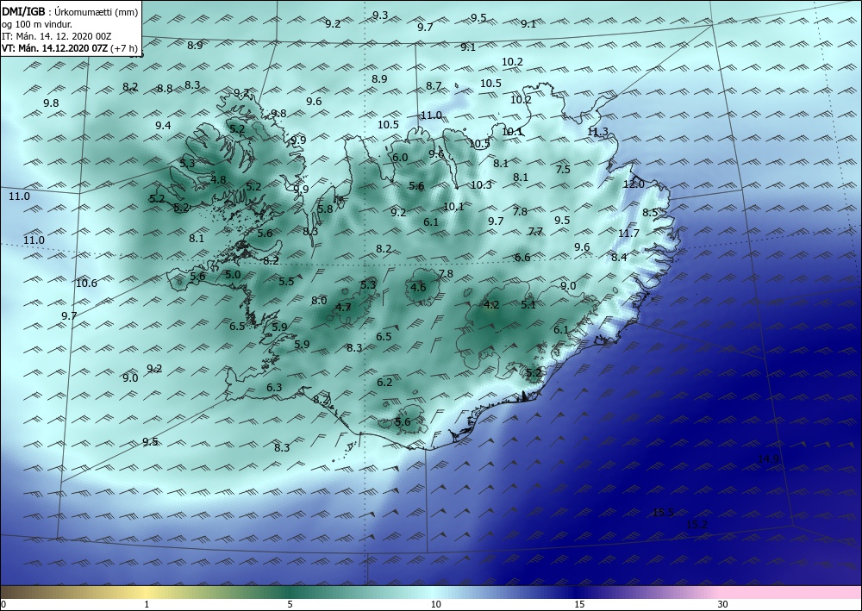Click the 15.5 value over the sea
862x611 pixels.
tap(663, 512)
